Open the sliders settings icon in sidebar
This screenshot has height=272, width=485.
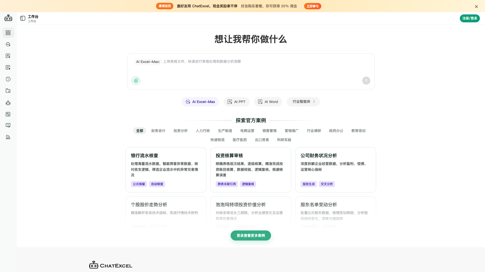pos(8,114)
